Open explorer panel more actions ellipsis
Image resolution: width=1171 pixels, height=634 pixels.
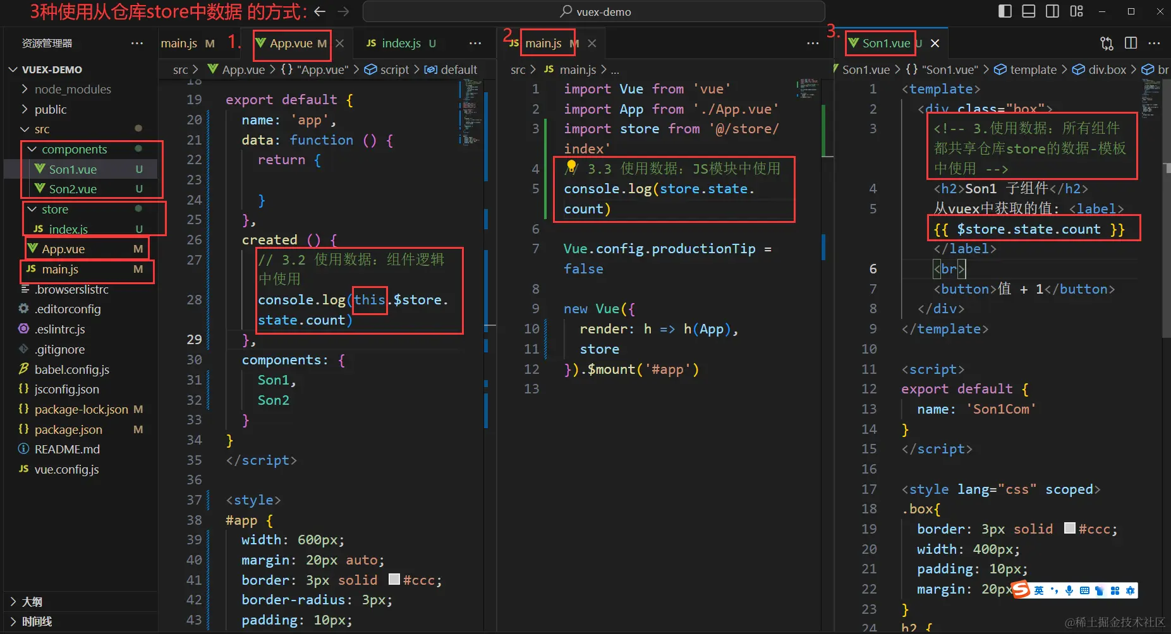tap(137, 43)
